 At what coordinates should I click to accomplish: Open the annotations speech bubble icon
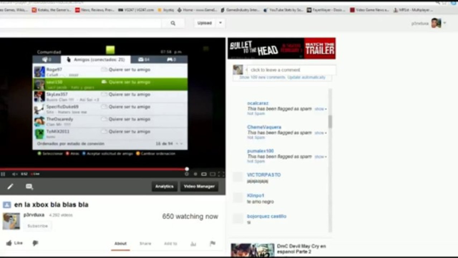coord(29,186)
